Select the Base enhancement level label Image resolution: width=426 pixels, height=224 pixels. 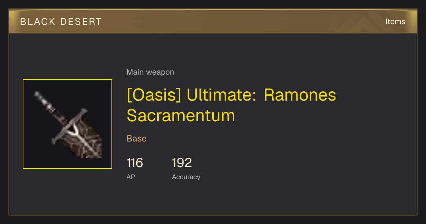click(x=137, y=139)
